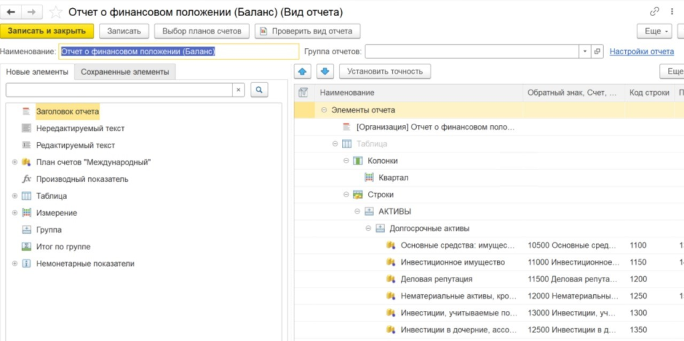Click the table settings icon in header
The height and width of the screenshot is (341, 684).
[303, 92]
